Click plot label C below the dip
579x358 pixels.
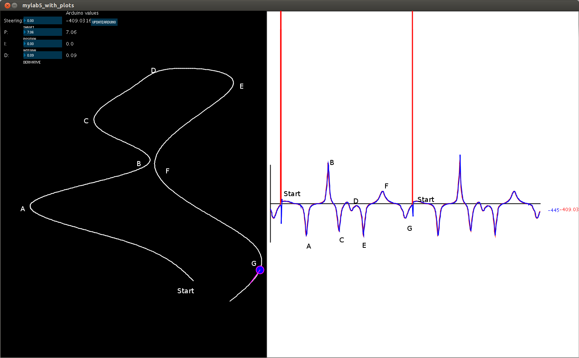point(342,240)
